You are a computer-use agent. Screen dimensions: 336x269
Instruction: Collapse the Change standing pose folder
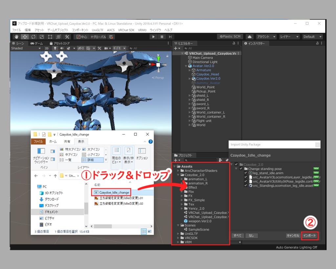[x=236, y=169]
